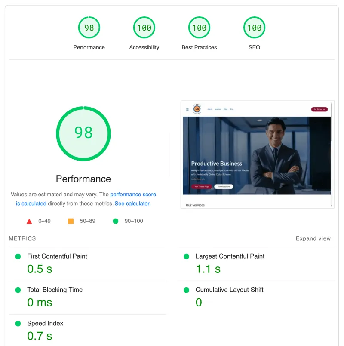Viewport: 344px width, 346px height.
Task: Click the Best Practices score gauge 100
Action: [x=199, y=28]
